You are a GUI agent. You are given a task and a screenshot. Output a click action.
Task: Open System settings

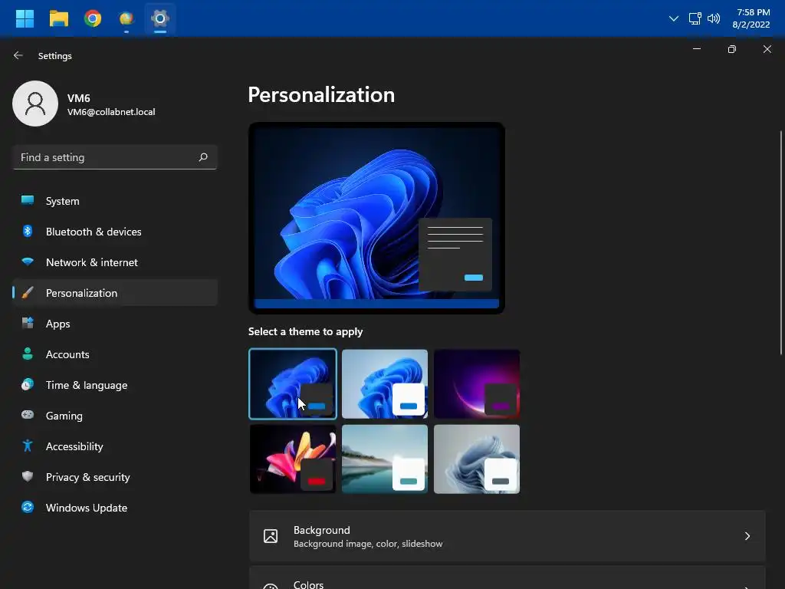pos(115,201)
